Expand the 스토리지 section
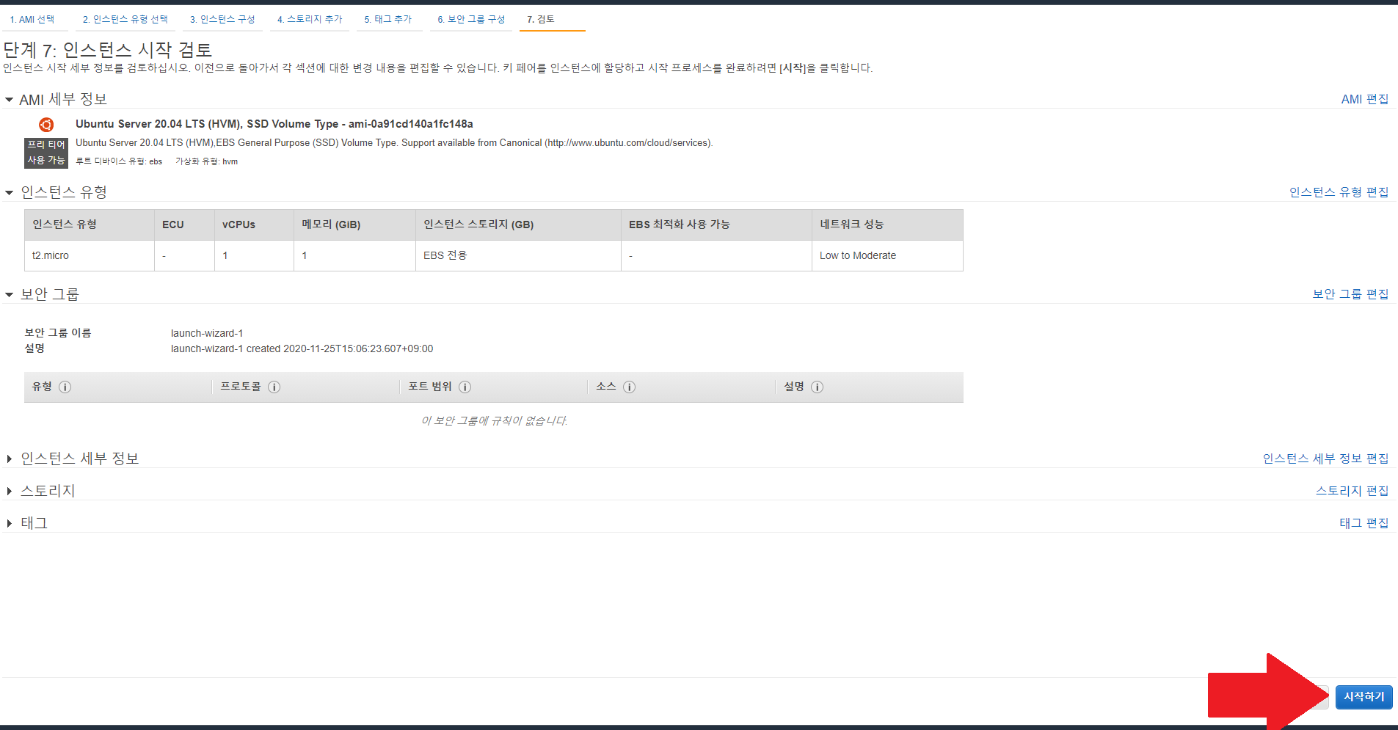Screen dimensions: 1398x730 click(9, 491)
